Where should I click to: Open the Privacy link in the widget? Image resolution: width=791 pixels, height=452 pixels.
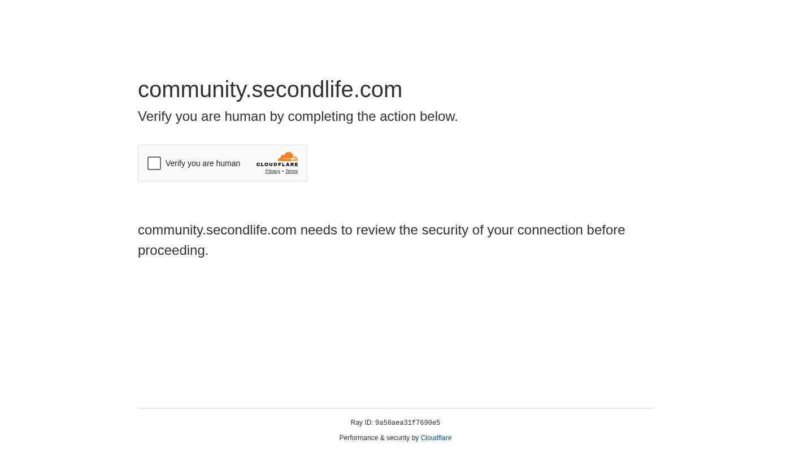[272, 171]
